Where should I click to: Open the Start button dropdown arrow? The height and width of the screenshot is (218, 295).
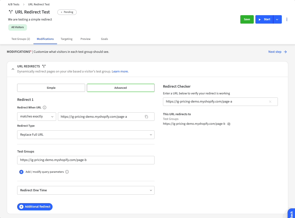277,19
